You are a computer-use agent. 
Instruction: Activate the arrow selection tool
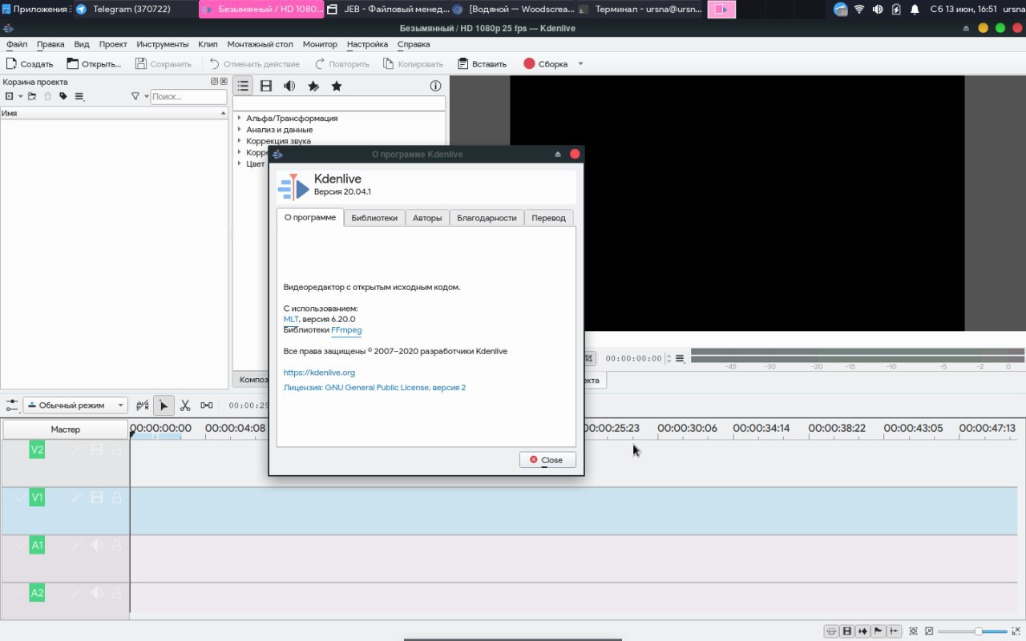pos(164,405)
